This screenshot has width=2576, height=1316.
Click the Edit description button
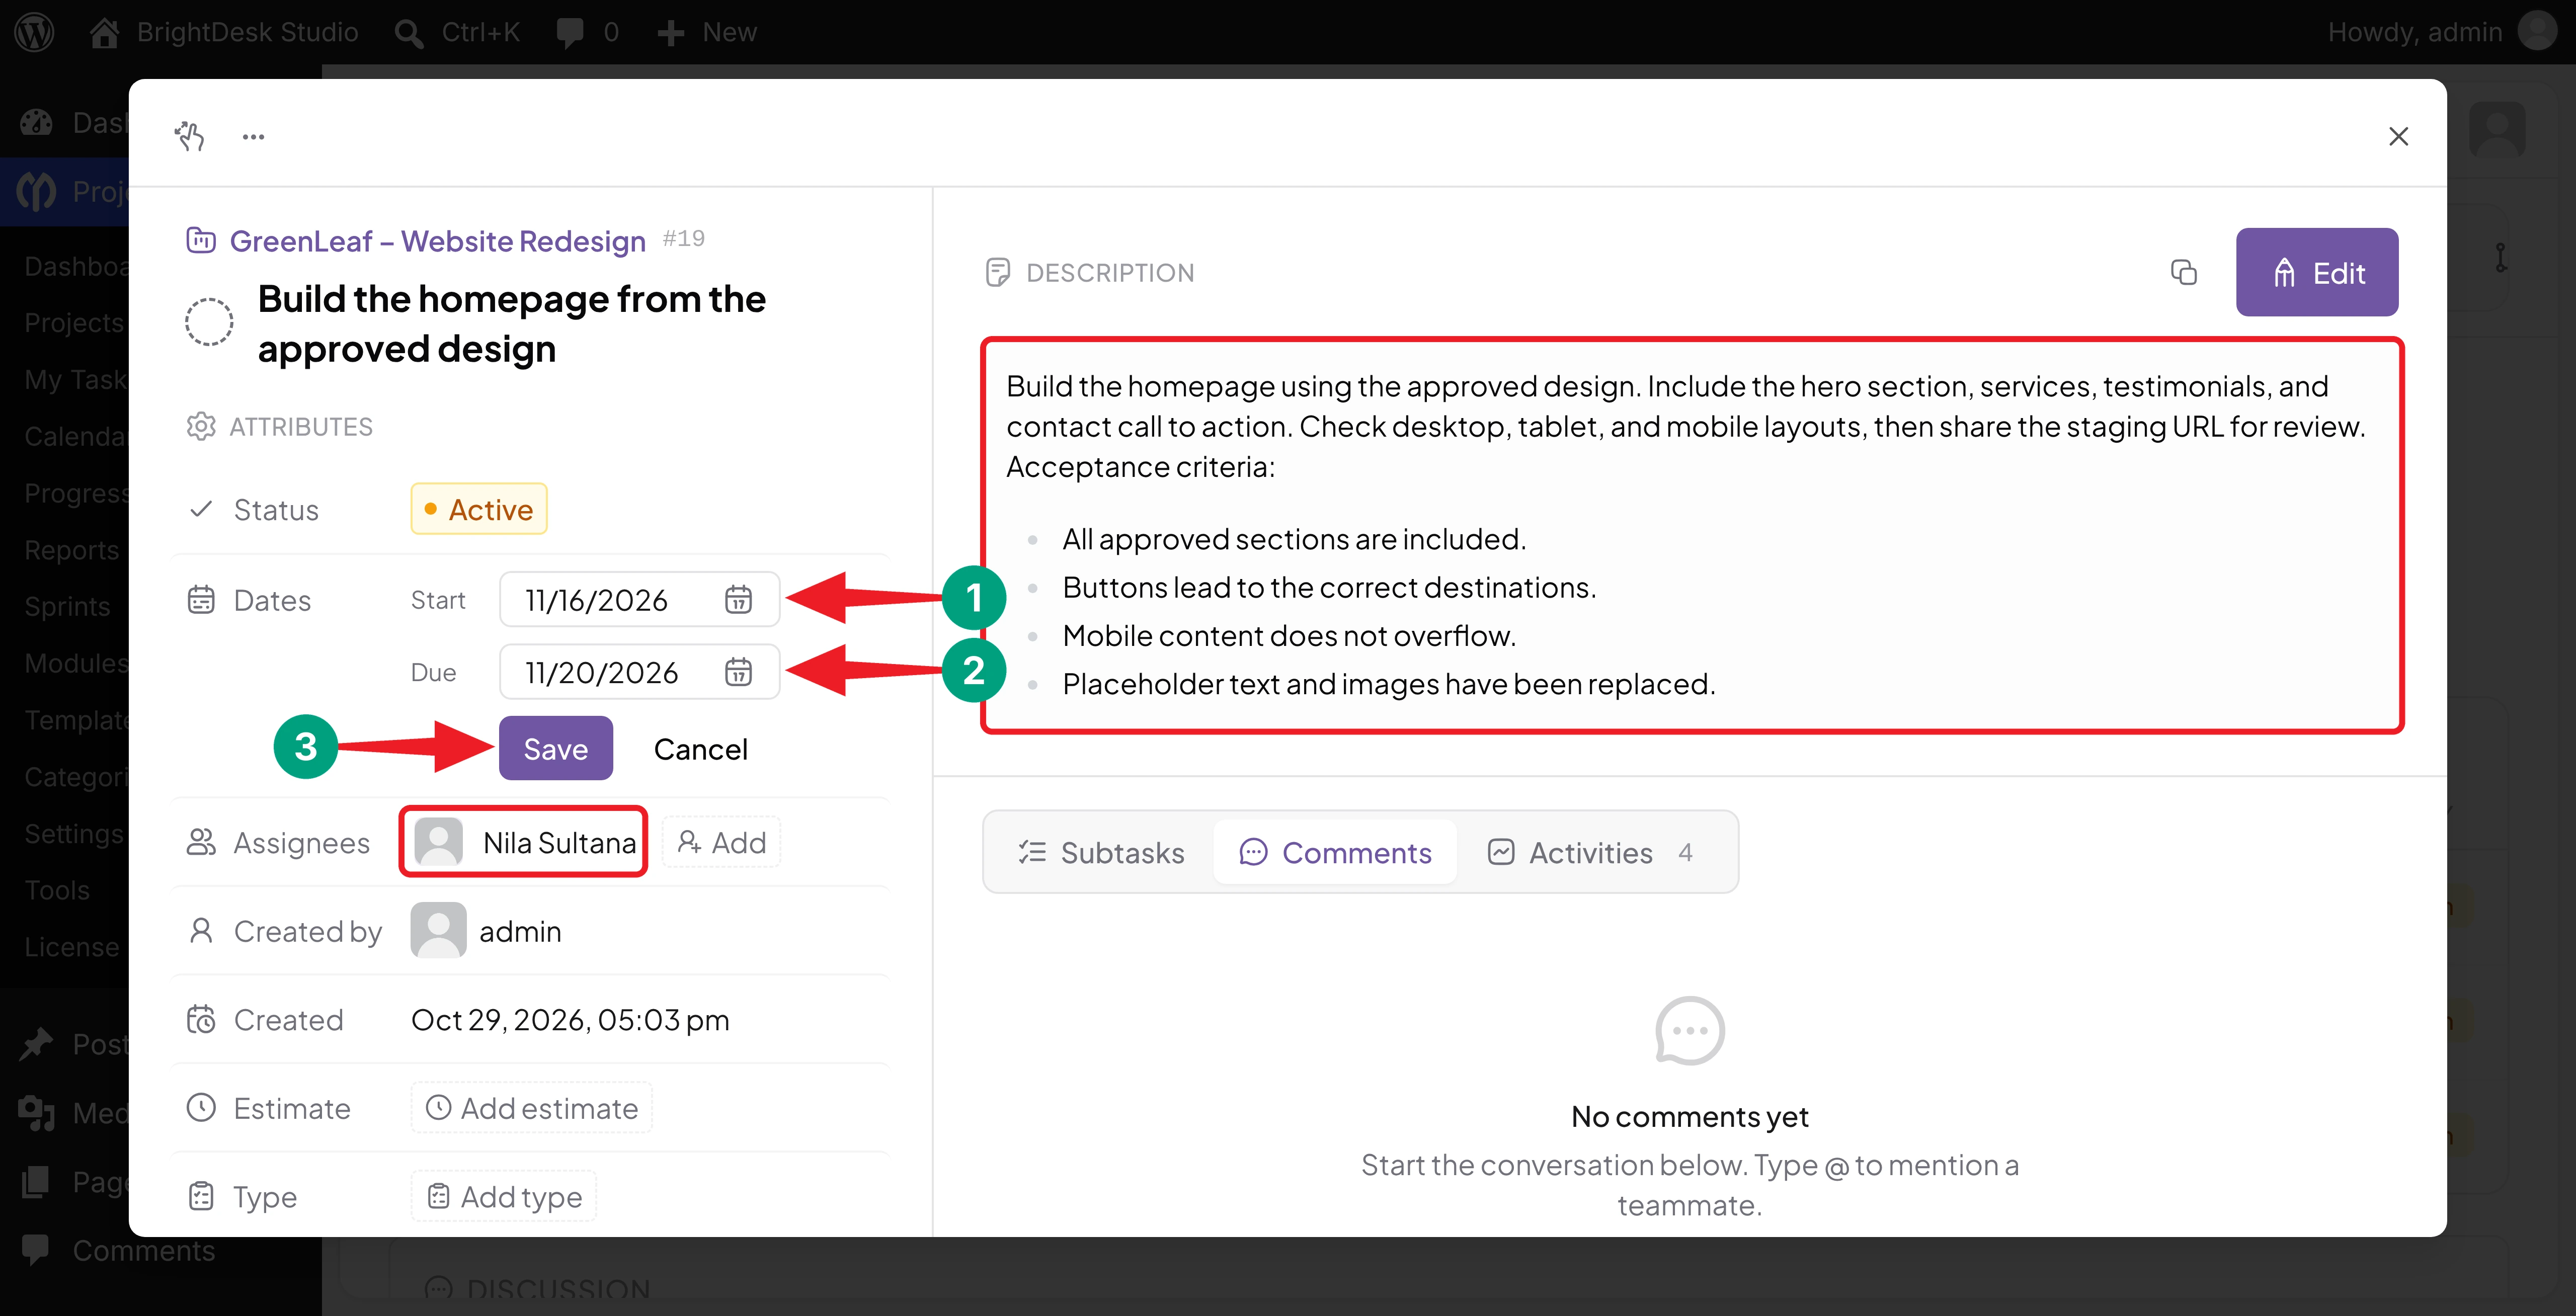point(2317,272)
